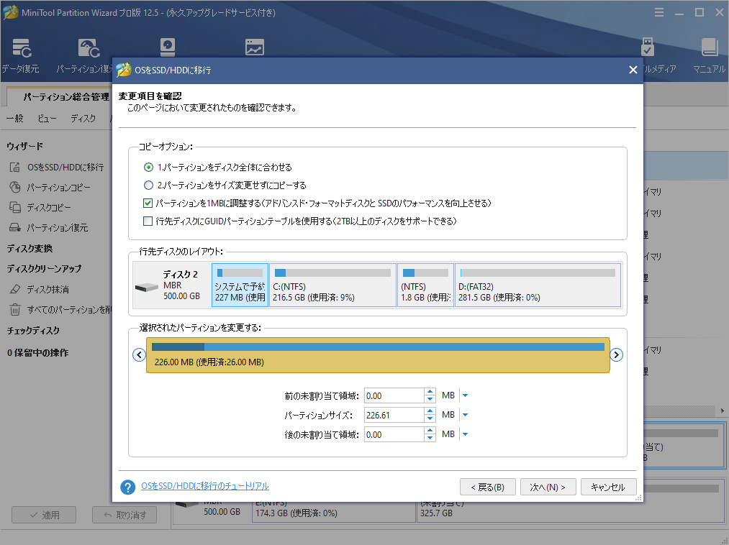The width and height of the screenshot is (729, 545).
Task: Enable GUID partition table for target disk
Action: pyautogui.click(x=148, y=221)
